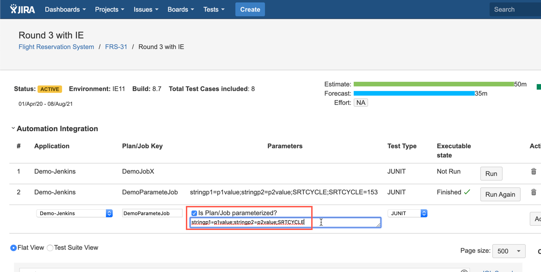Image resolution: width=541 pixels, height=272 pixels.
Task: Delete the DemoParameteJob row via trash icon
Action: pyautogui.click(x=534, y=192)
